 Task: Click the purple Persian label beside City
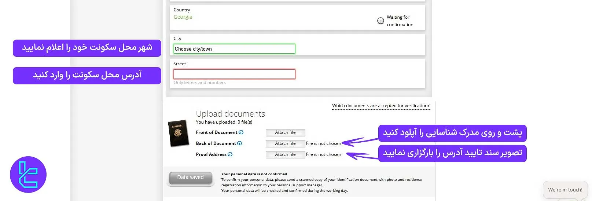click(87, 48)
